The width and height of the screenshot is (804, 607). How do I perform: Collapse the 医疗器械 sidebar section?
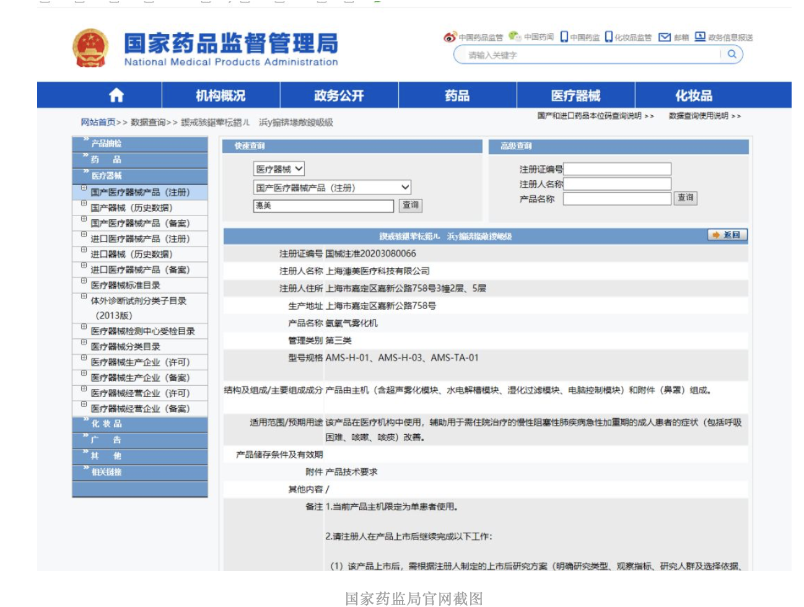pos(140,176)
